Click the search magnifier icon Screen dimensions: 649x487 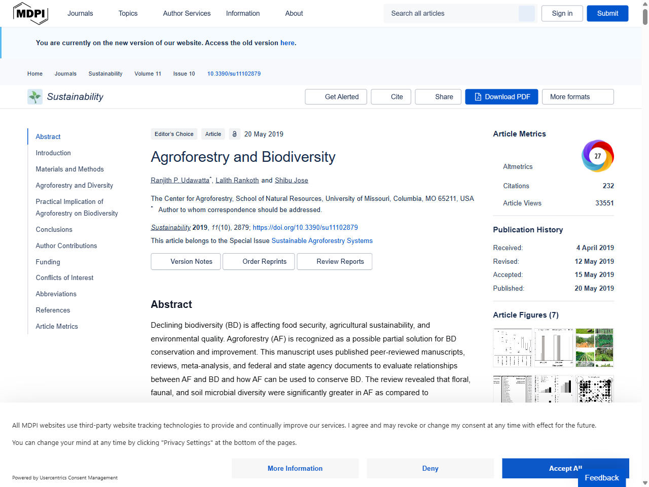tap(526, 13)
